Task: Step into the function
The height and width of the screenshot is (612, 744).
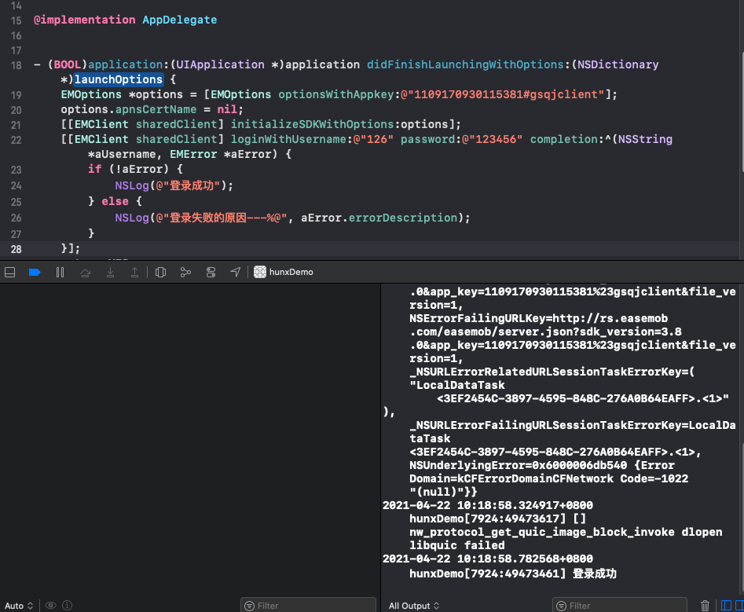Action: coord(110,273)
